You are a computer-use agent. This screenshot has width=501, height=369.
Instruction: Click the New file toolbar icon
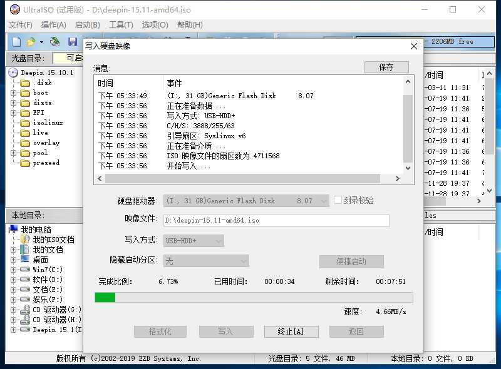[17, 42]
